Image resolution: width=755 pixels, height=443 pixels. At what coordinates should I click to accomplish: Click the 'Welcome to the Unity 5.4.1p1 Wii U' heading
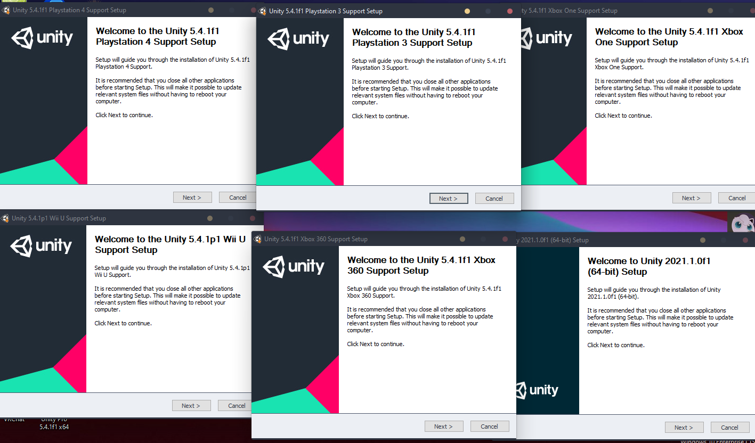170,244
